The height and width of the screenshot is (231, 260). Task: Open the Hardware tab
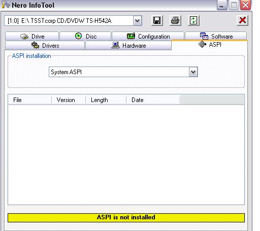point(128,45)
